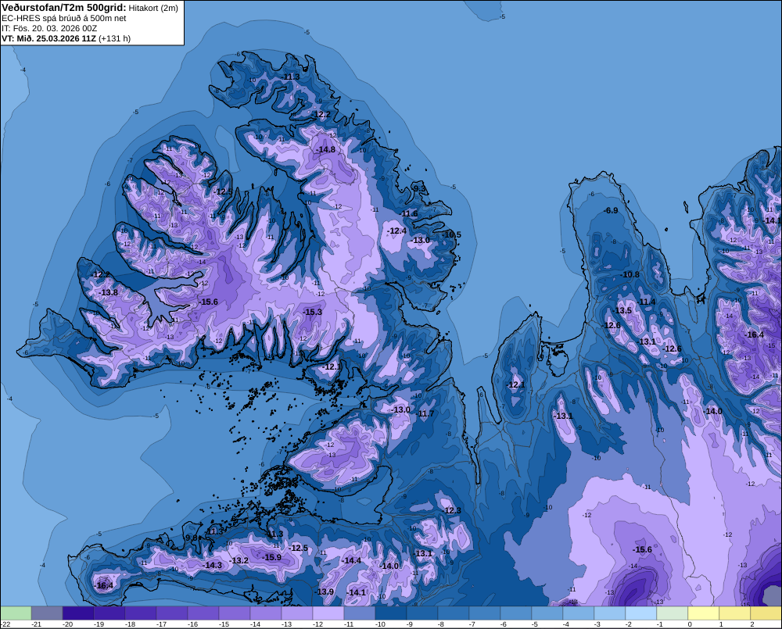Click the -16.4 label on Snæfellsnes tip
782x629 pixels.
[104, 586]
